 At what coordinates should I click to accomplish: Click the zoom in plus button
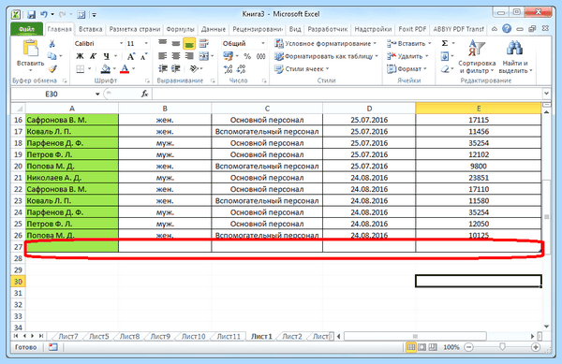click(536, 347)
